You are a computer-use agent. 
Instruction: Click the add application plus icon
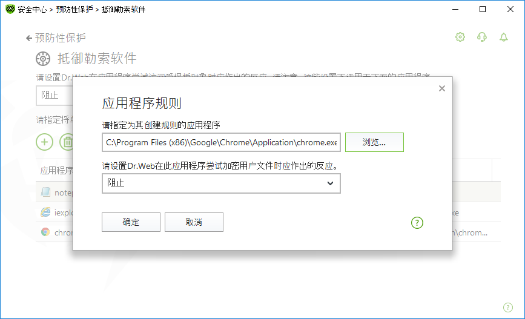(x=45, y=142)
